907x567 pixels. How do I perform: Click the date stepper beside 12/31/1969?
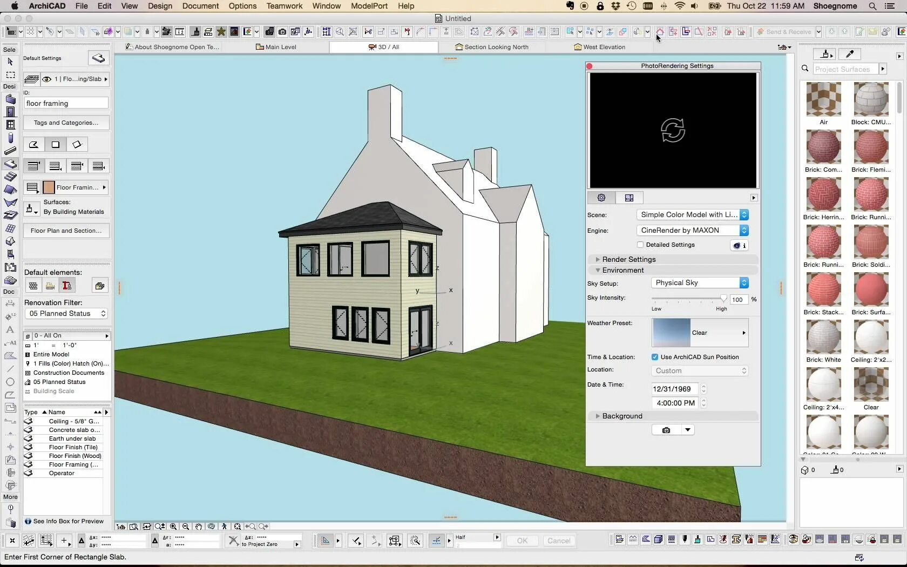(703, 389)
